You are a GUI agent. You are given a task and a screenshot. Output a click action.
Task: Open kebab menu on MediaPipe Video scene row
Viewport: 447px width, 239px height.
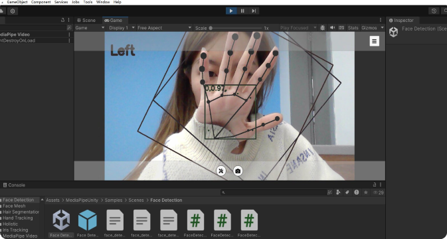[x=69, y=35]
